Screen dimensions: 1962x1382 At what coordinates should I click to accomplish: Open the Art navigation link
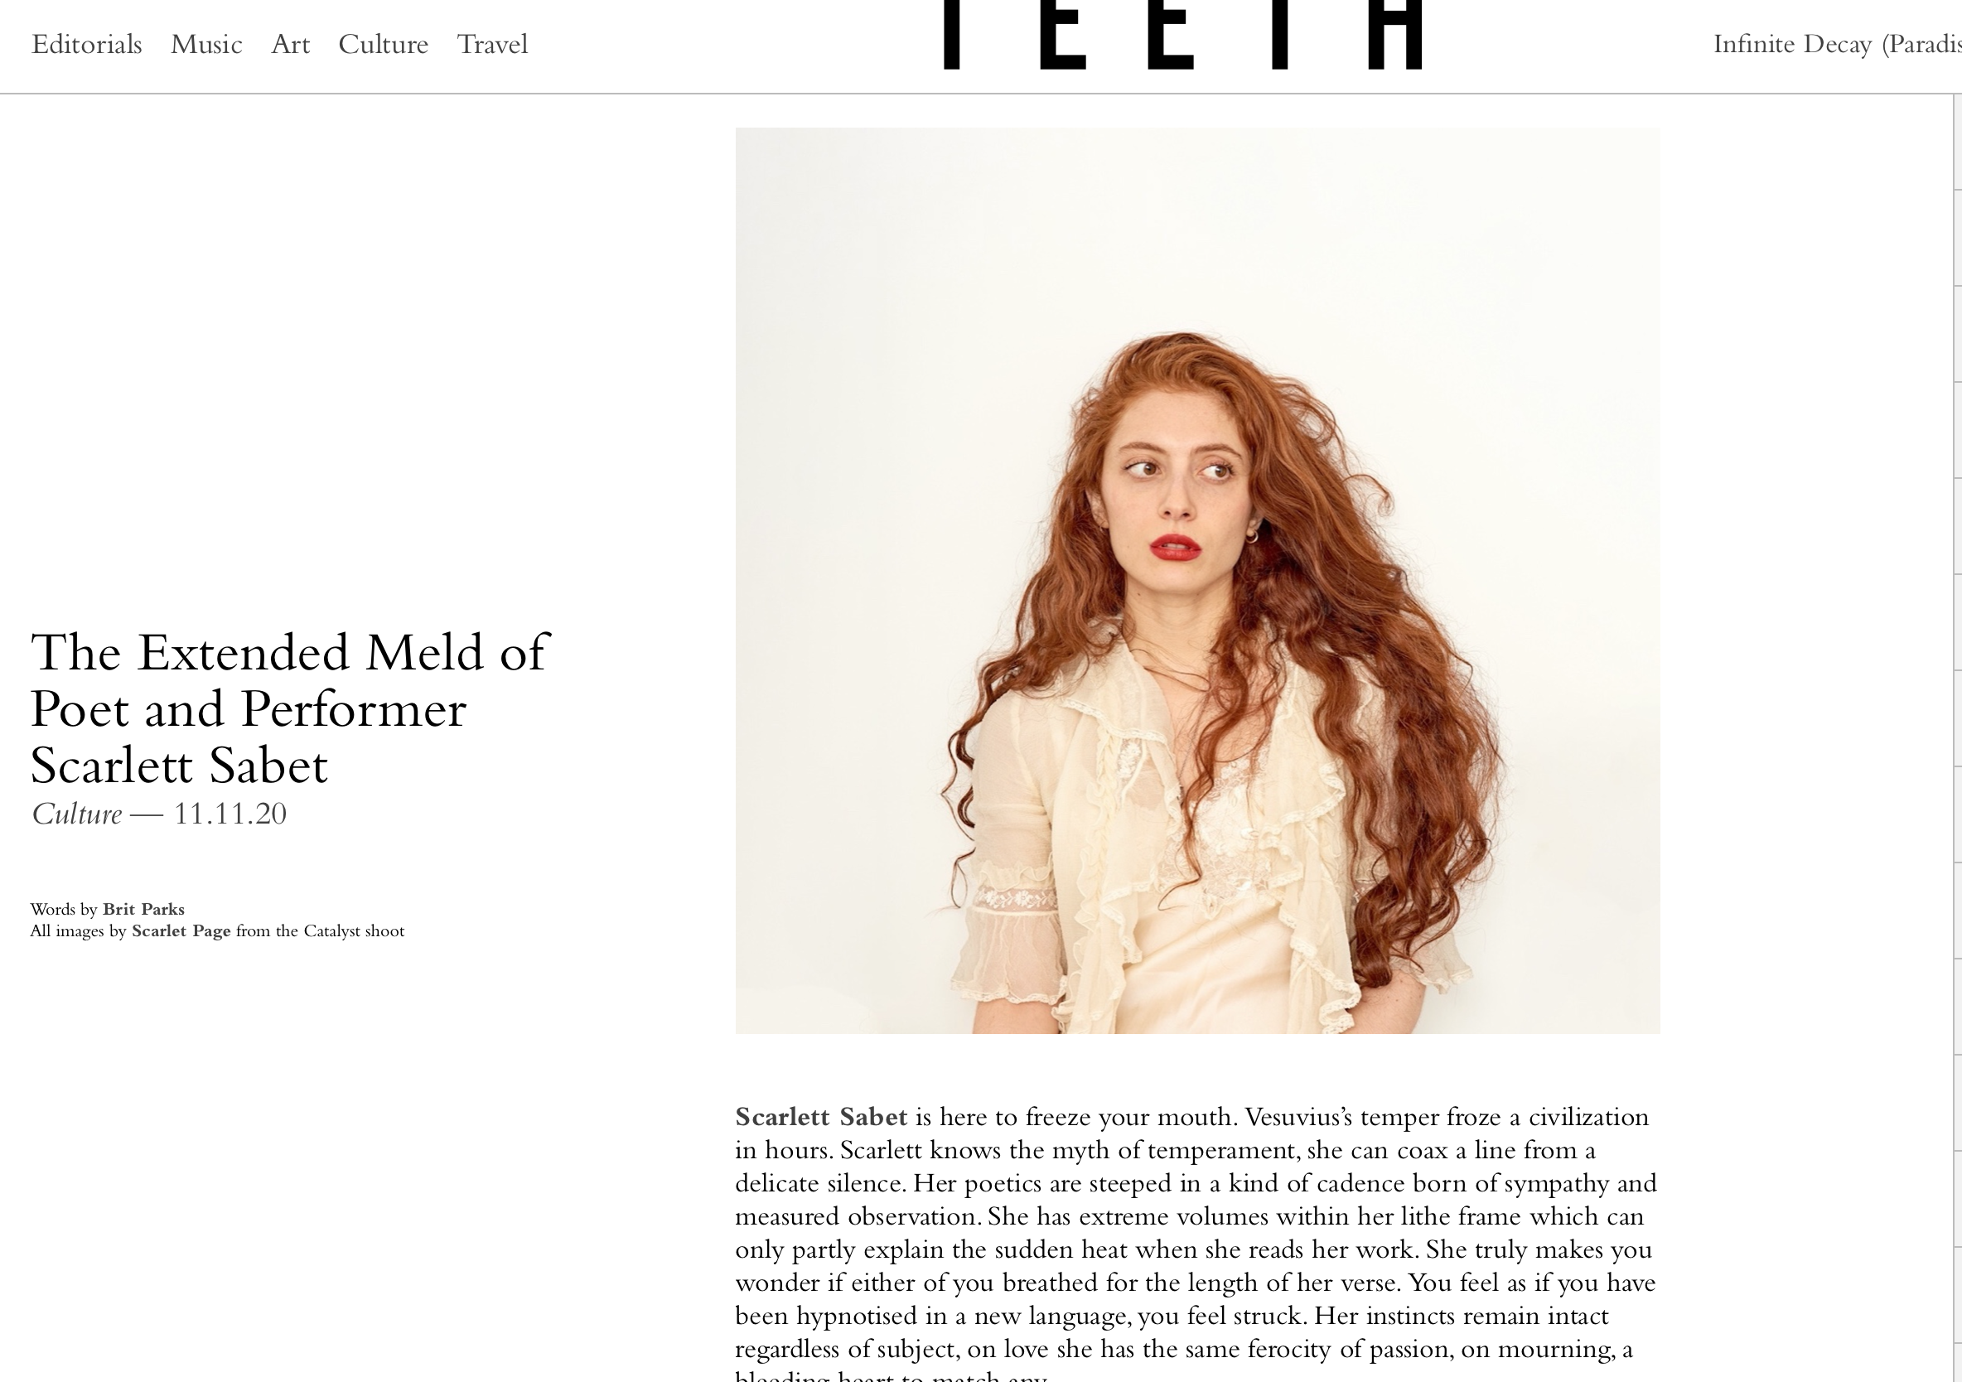tap(291, 45)
